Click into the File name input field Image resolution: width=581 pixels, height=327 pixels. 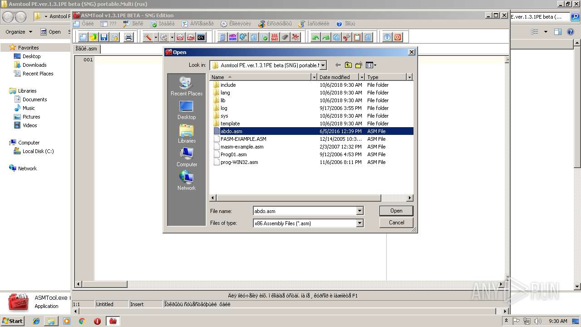(x=305, y=211)
